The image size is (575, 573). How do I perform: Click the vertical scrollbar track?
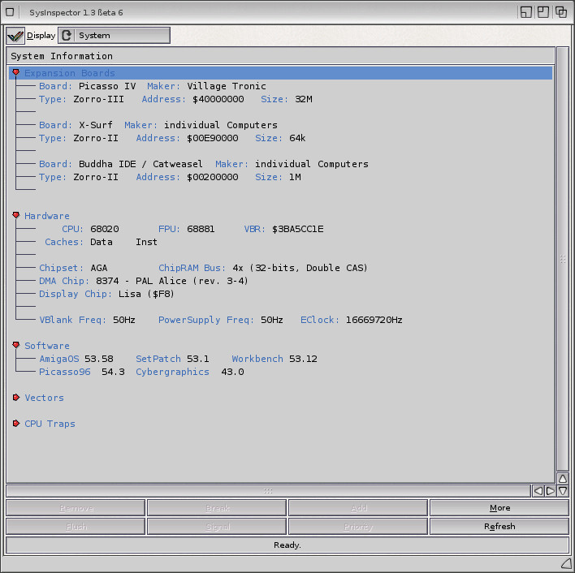pos(563,259)
